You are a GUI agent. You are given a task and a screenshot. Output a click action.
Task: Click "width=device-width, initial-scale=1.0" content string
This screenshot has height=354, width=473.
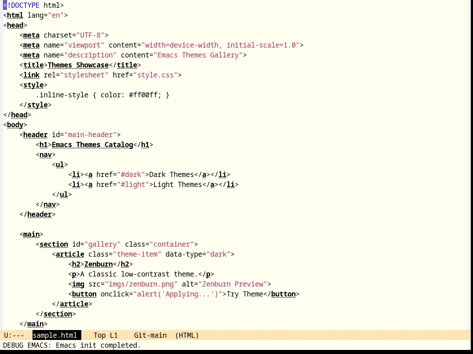[220, 45]
